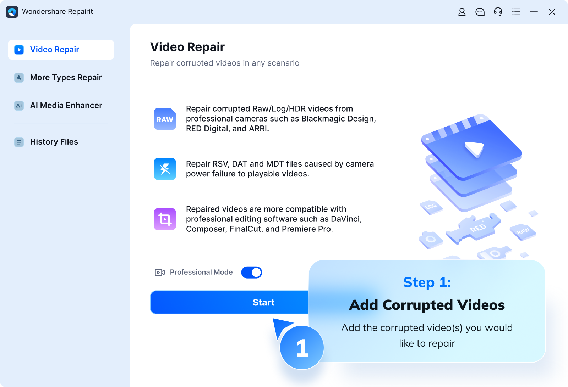Open the feedback chat bubble icon
The image size is (568, 387).
(x=480, y=12)
